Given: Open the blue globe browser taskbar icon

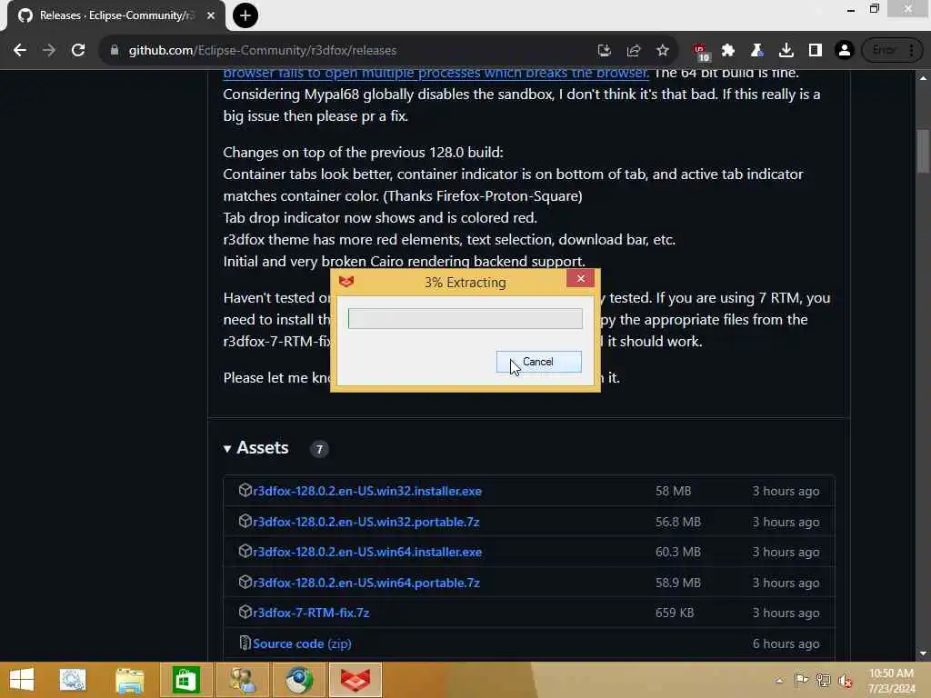Looking at the screenshot, I should click(298, 680).
